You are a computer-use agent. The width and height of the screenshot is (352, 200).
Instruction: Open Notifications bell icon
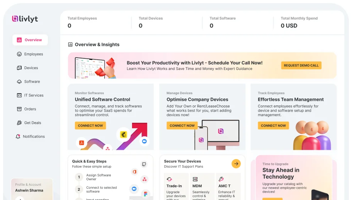pos(18,136)
